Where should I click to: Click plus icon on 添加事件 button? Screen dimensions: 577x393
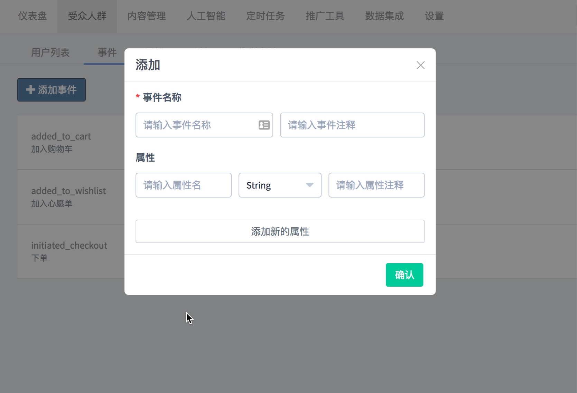pos(30,90)
